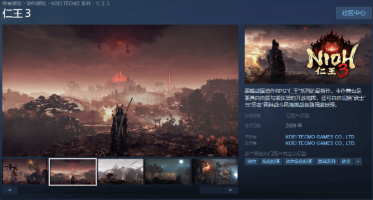Screen dimensions: 373x200
Task: Click the main large screenshot image
Action: coord(120,90)
